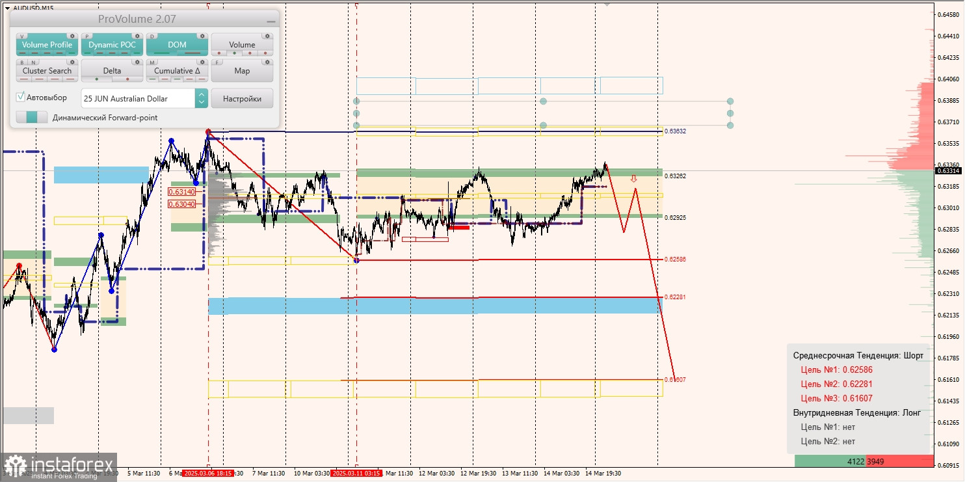The image size is (965, 482).
Task: Click the 0.62281 level label on chart
Action: pos(676,297)
